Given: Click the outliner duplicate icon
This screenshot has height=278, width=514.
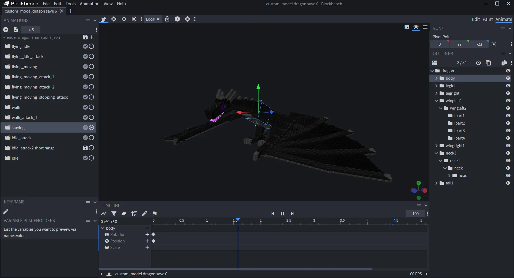Looking at the screenshot, I should click(x=504, y=63).
